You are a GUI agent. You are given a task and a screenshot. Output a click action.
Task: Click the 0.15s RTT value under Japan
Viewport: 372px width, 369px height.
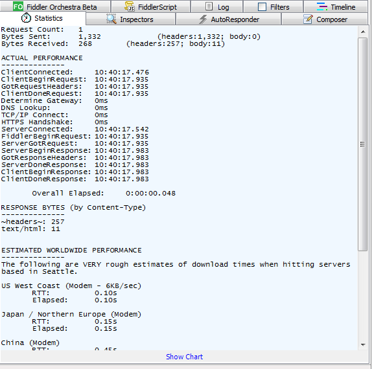click(x=106, y=322)
